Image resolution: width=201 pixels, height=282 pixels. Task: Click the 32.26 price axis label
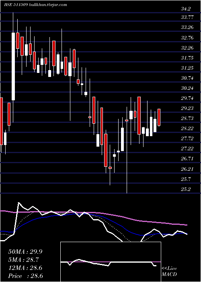point(187,48)
